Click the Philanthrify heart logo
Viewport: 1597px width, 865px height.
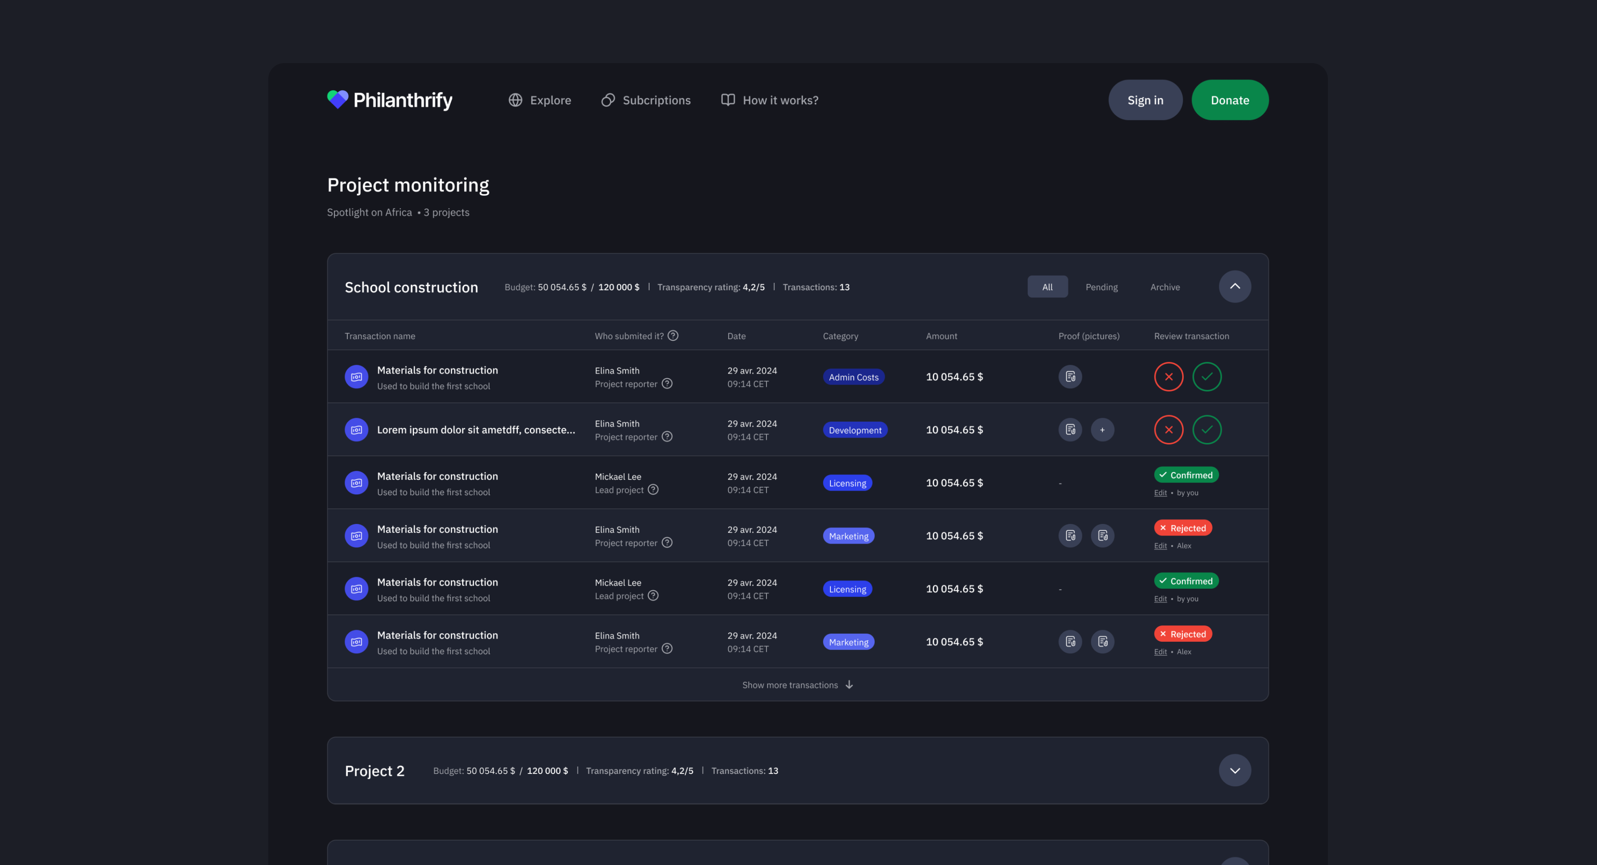pyautogui.click(x=338, y=99)
